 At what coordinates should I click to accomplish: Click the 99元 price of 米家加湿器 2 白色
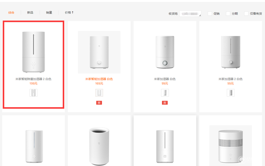[231, 84]
